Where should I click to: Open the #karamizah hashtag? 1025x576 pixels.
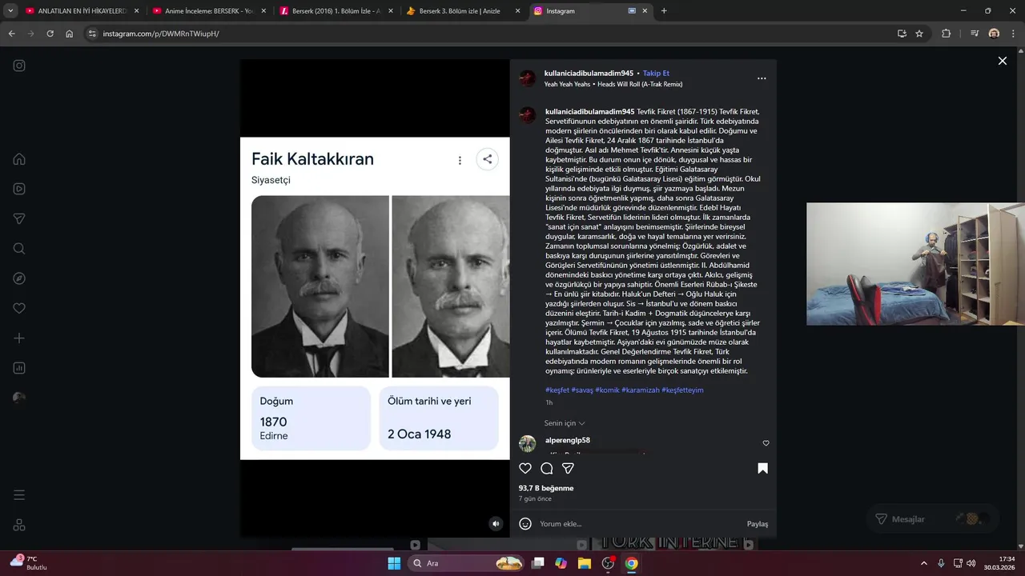coord(641,390)
